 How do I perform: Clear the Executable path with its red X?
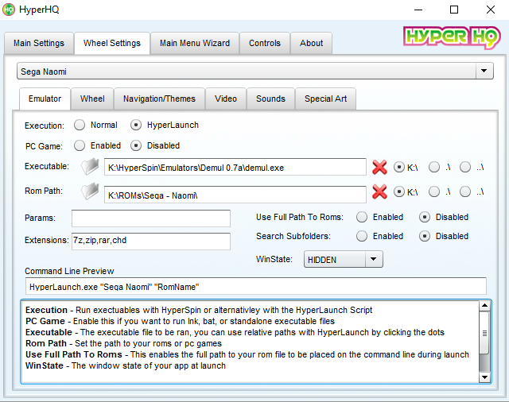tap(379, 168)
